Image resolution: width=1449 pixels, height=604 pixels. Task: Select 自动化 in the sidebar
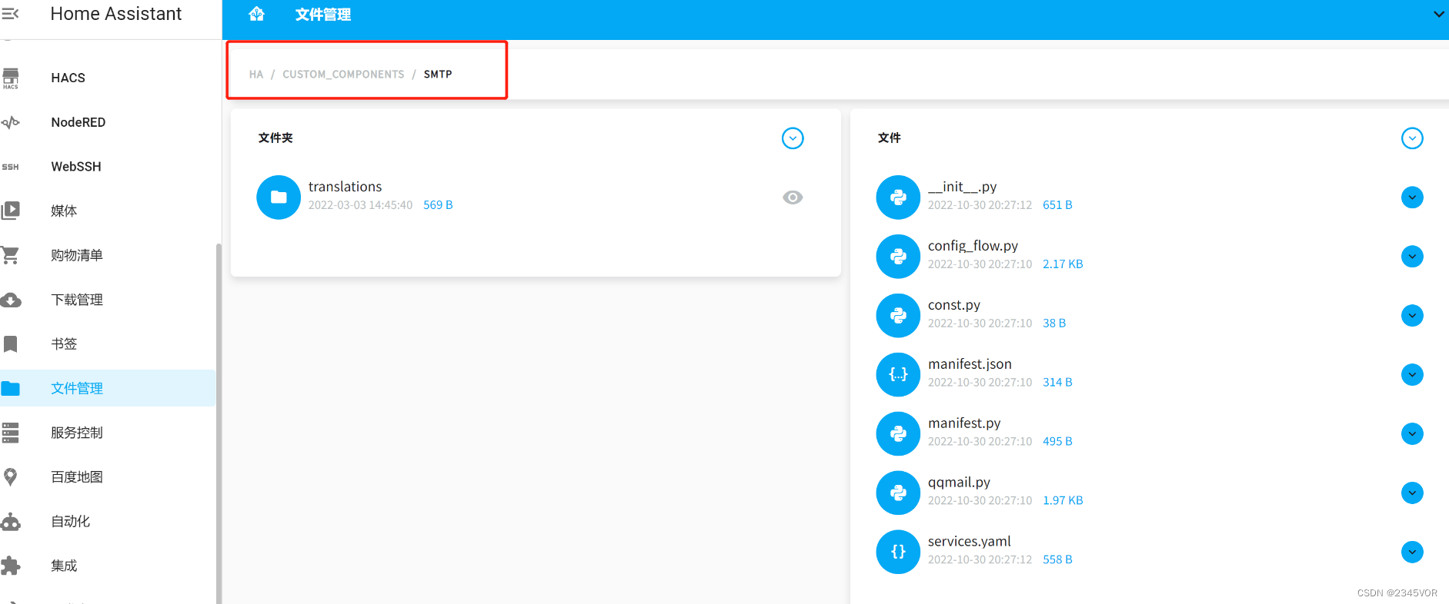tap(108, 522)
